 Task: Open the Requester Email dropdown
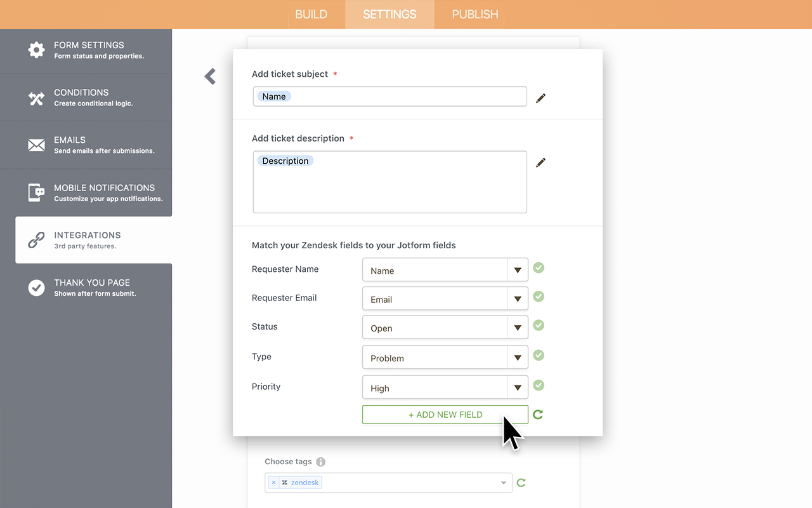[517, 298]
